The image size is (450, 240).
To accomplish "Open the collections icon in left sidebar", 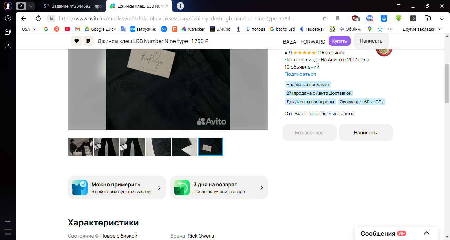I will 8,32.
